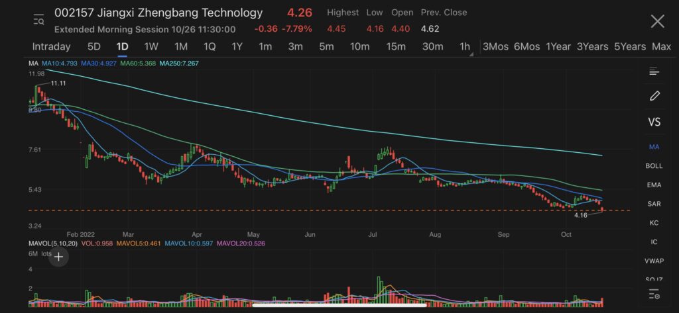
Task: Select the 1m interval tab
Action: pyautogui.click(x=265, y=47)
